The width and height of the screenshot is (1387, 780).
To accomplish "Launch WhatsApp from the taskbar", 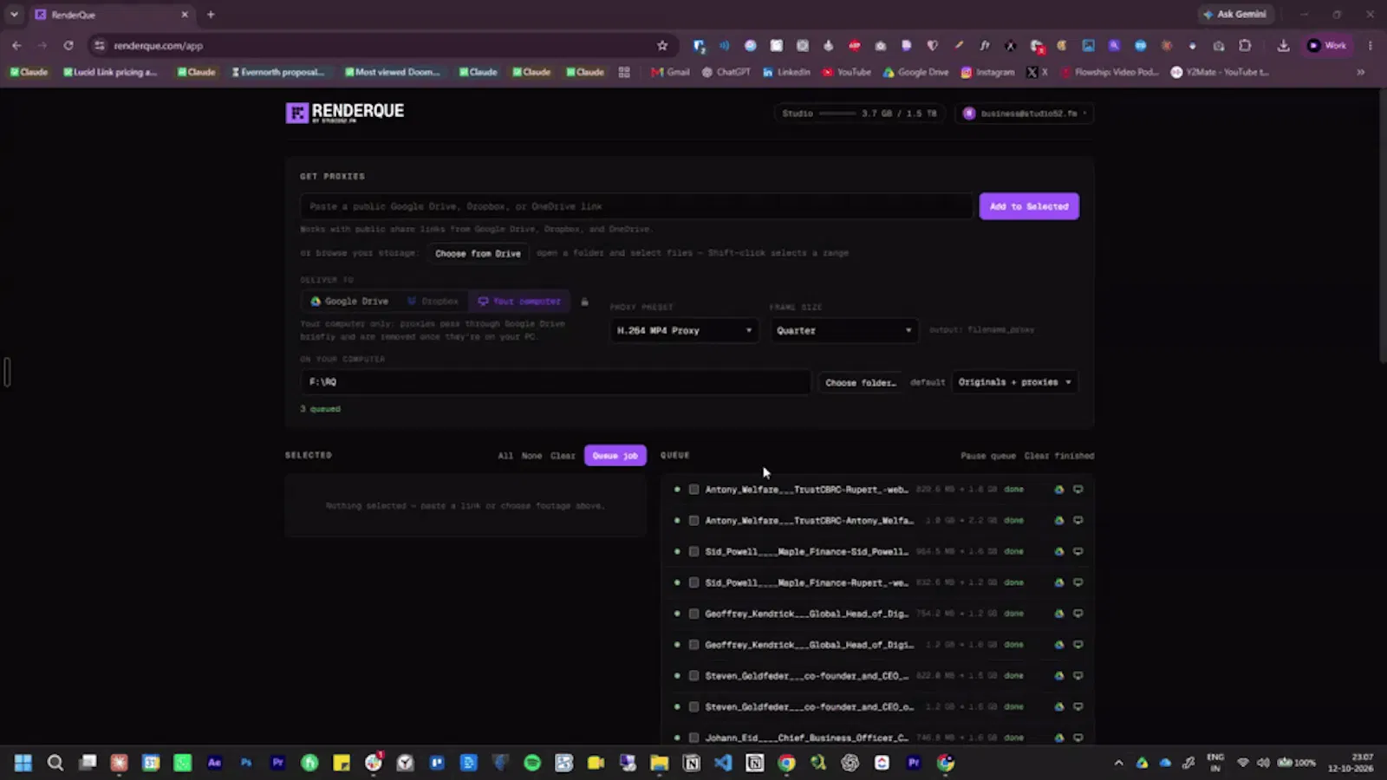I will pyautogui.click(x=182, y=763).
